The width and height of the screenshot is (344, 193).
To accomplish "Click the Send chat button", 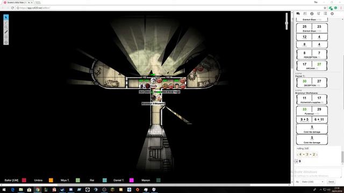I will tap(331, 182).
